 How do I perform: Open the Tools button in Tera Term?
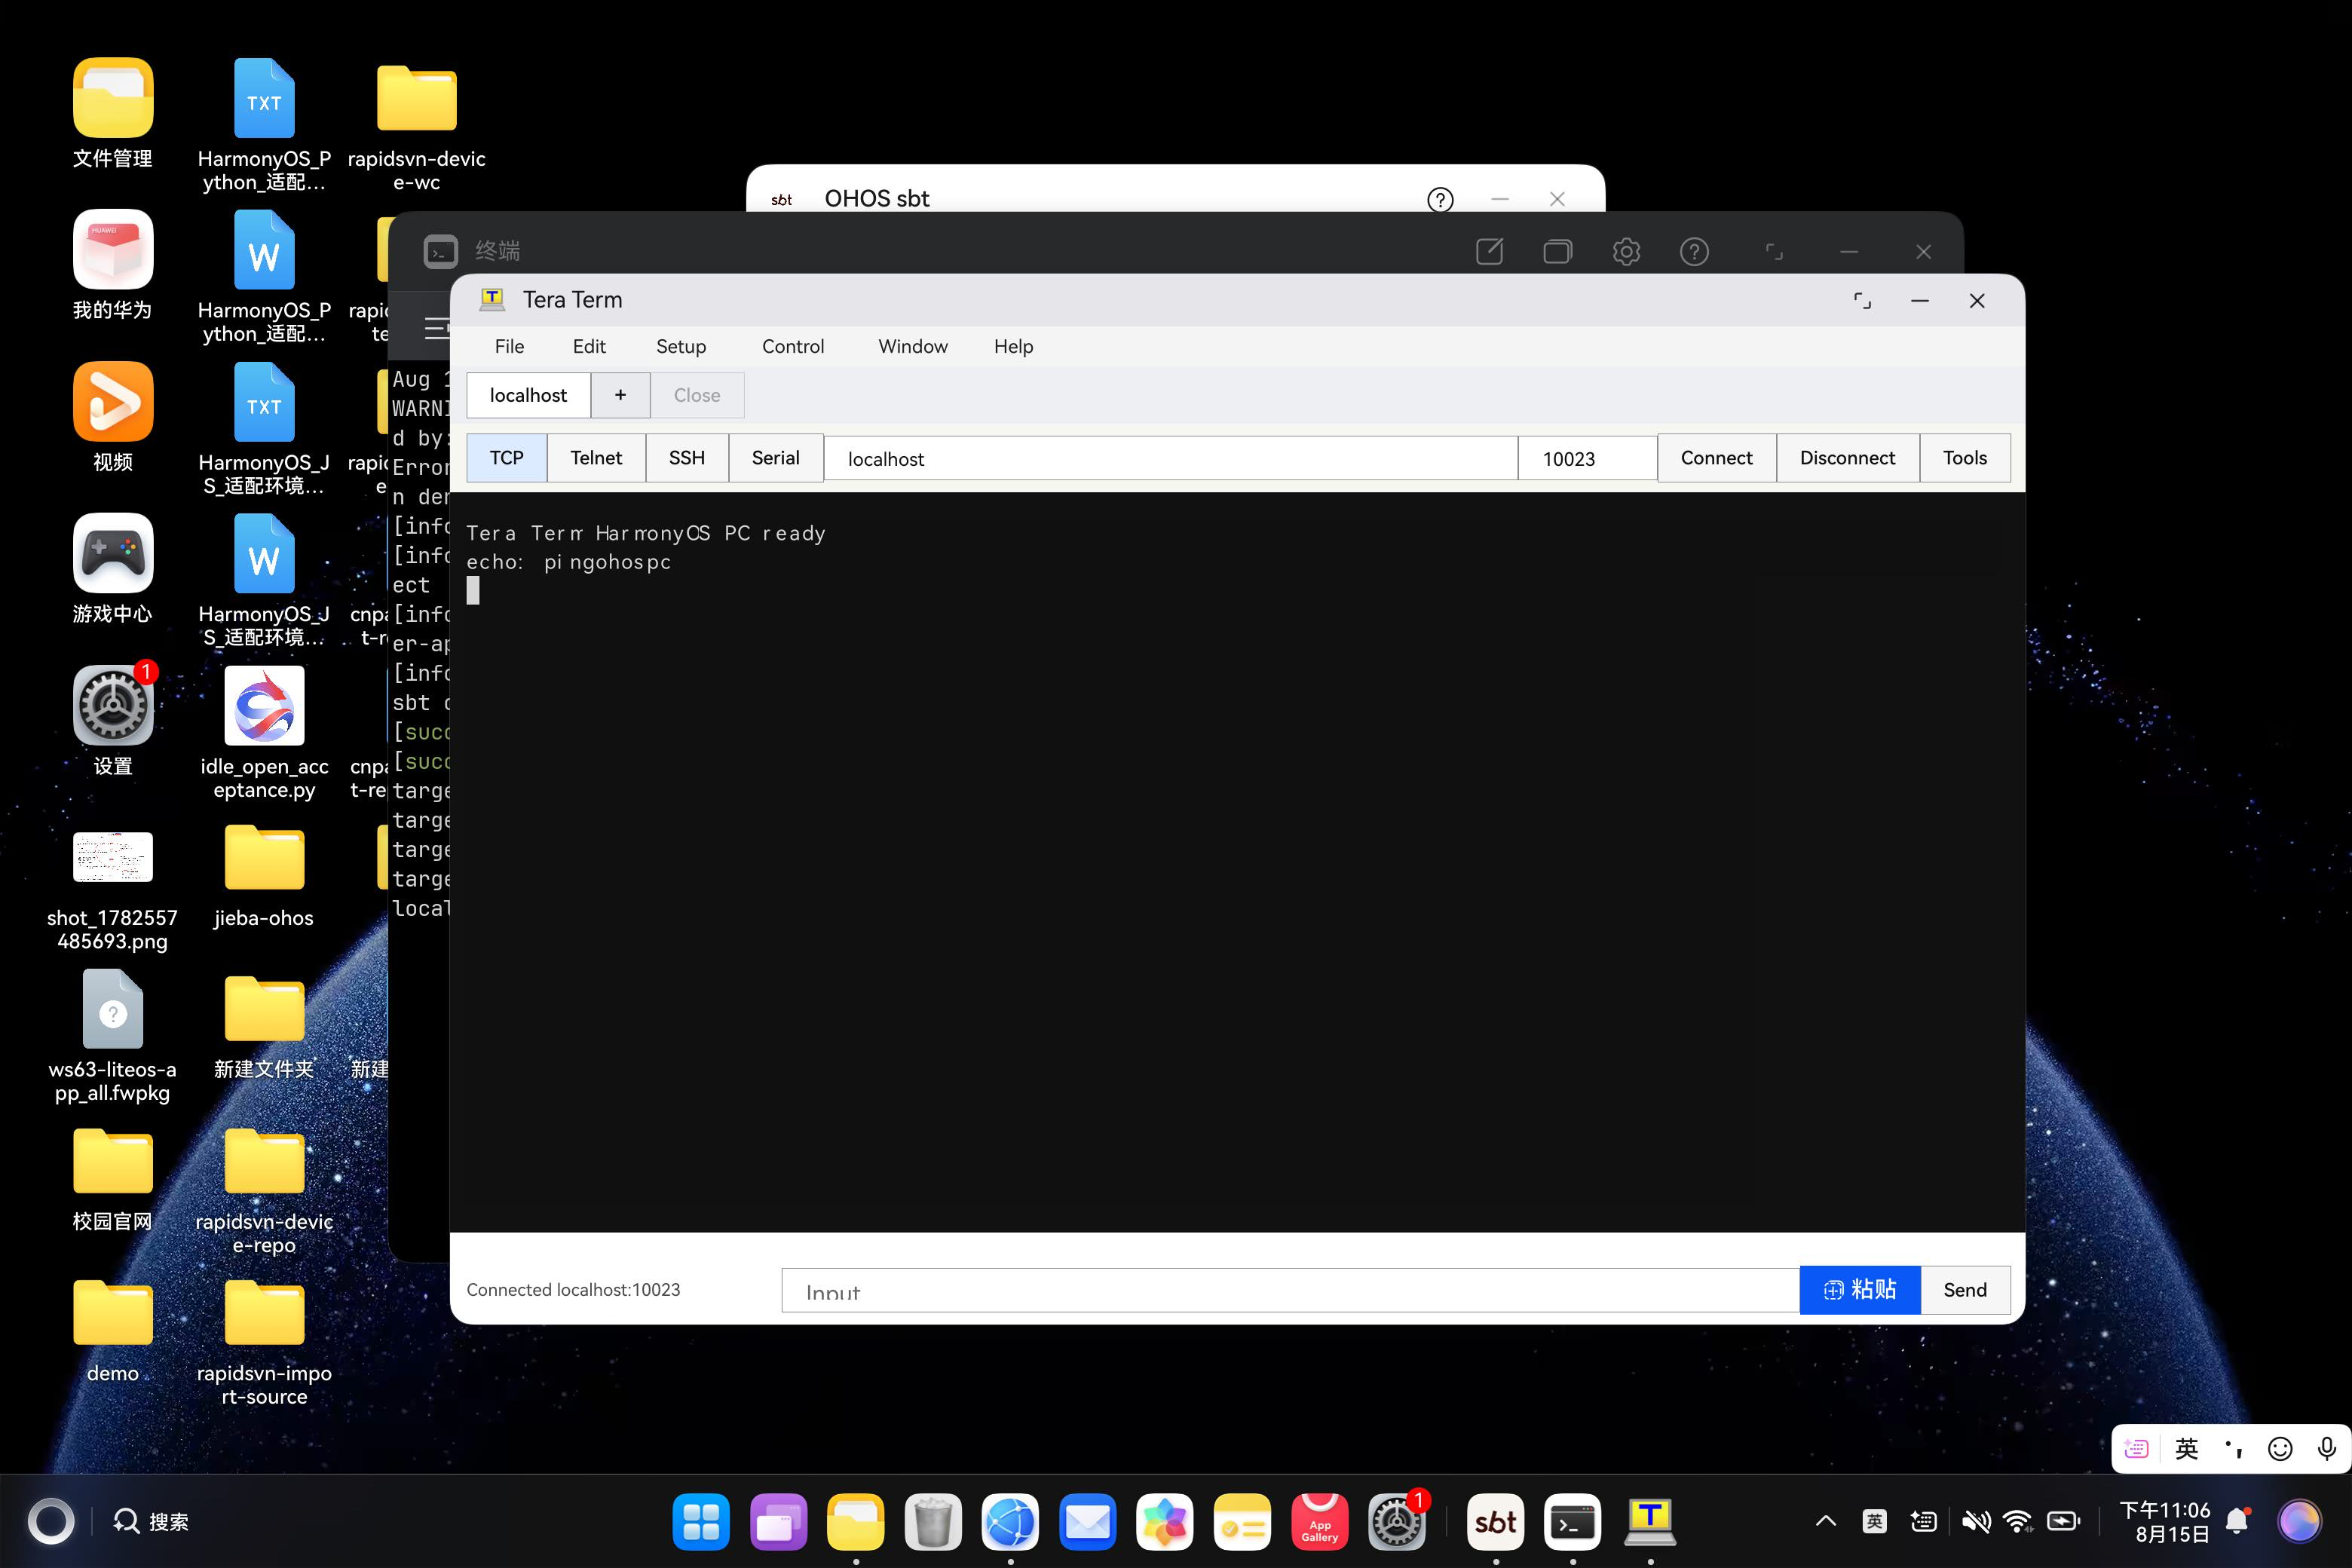(x=1965, y=458)
